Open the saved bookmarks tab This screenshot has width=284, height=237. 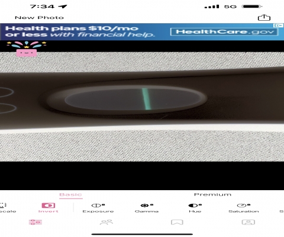pyautogui.click(x=177, y=222)
